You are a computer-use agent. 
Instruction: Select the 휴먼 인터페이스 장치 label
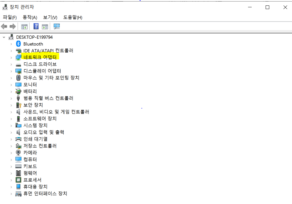pos(45,194)
